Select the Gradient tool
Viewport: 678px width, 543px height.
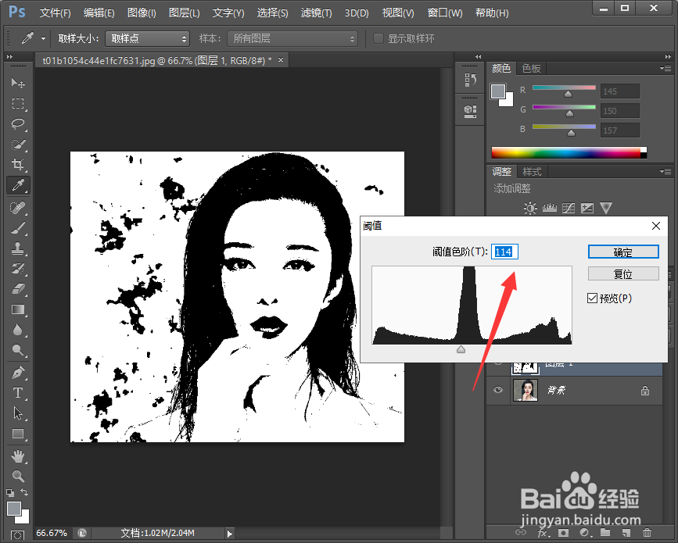(x=18, y=309)
